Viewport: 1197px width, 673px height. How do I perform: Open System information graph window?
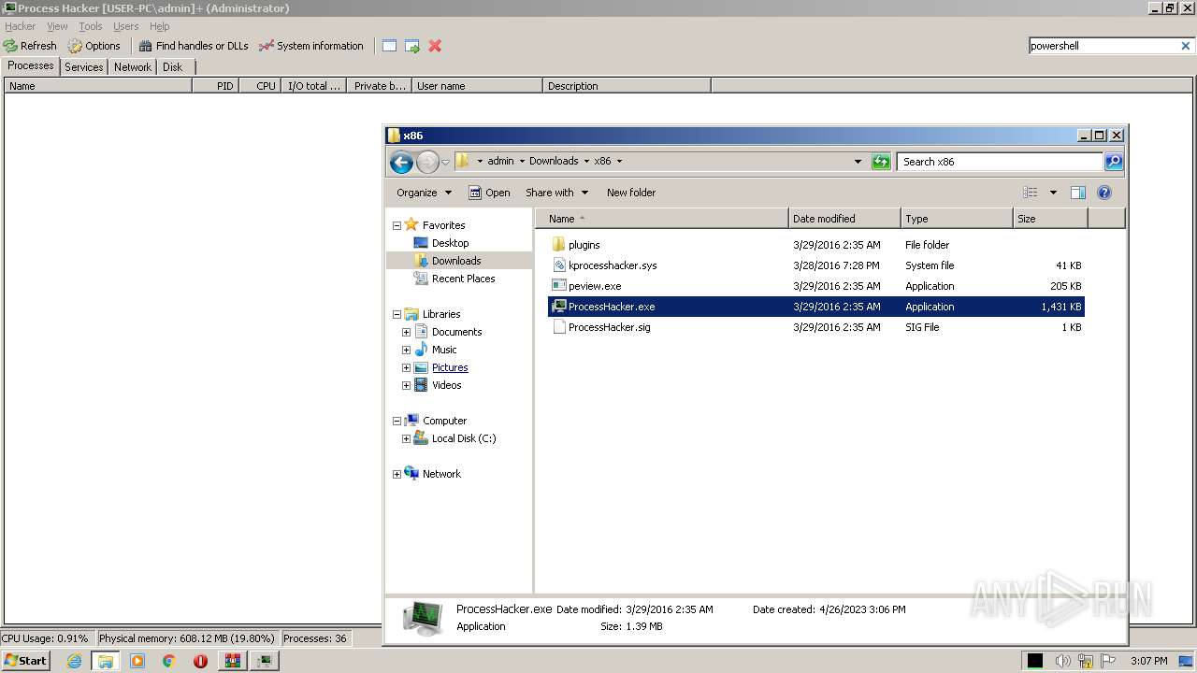311,46
